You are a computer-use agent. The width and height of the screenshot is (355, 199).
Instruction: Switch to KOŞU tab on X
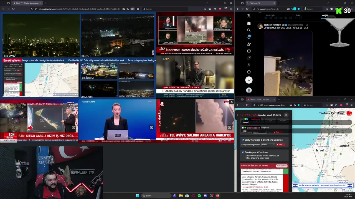tap(324, 15)
